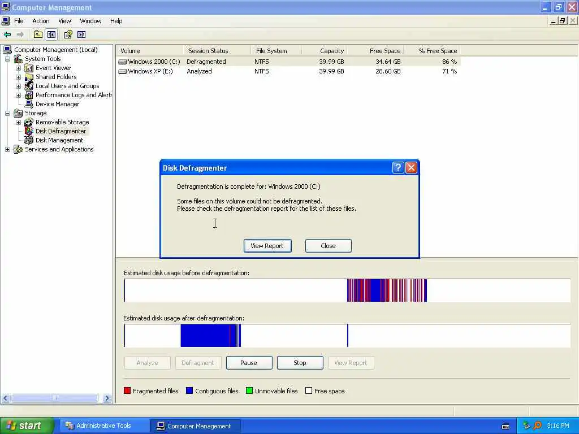This screenshot has width=579, height=434.
Task: Click Services and Applications icon
Action: [x=18, y=149]
